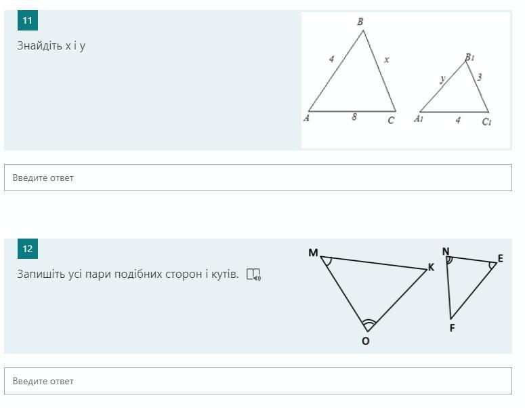
Task: Click the answer field for question 11
Action: tap(258, 178)
